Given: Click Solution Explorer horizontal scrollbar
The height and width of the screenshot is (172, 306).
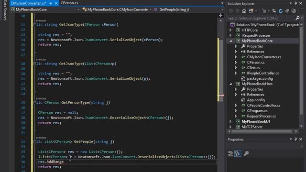Looking at the screenshot, I should 262,131.
